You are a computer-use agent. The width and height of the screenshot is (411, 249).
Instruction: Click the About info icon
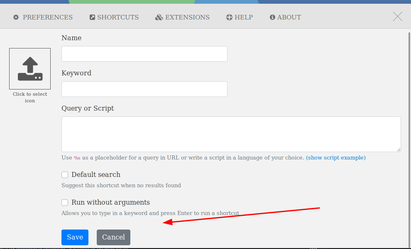pos(272,17)
